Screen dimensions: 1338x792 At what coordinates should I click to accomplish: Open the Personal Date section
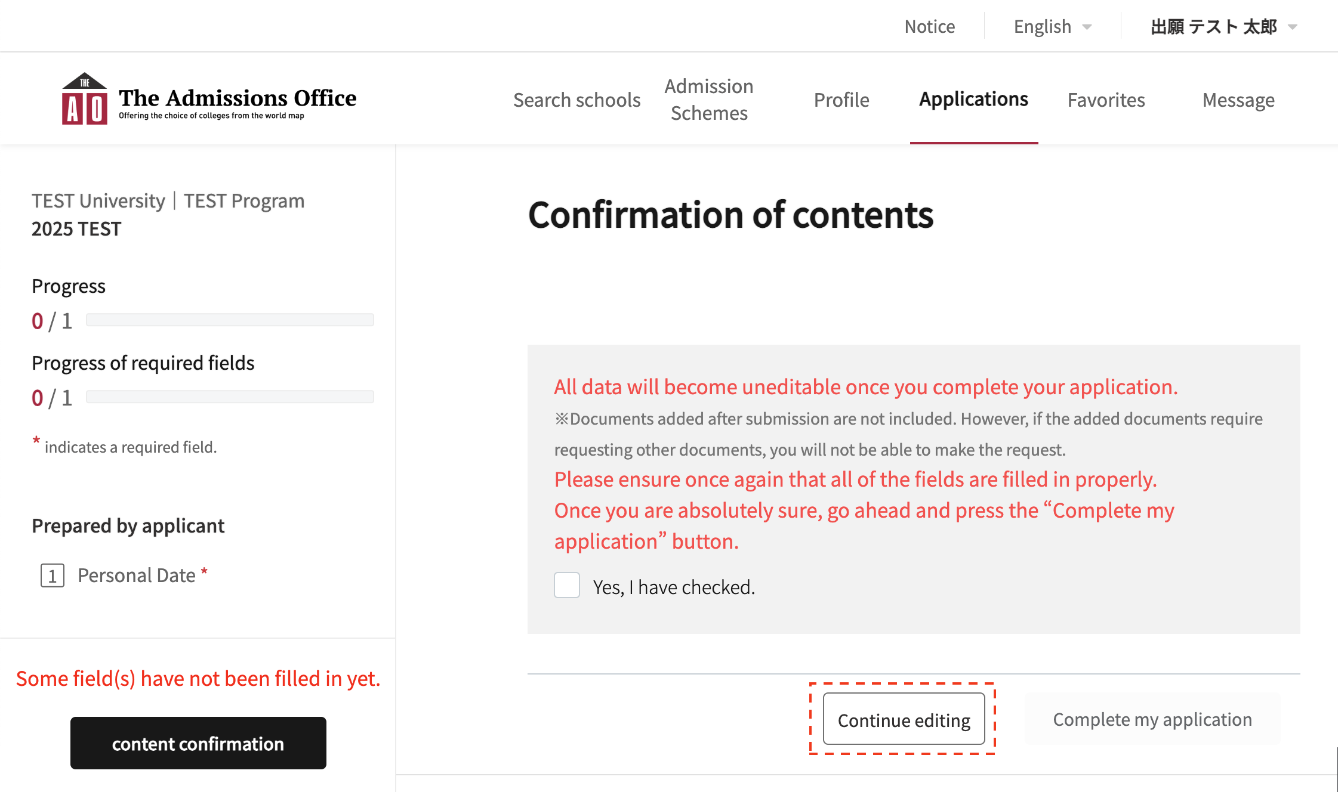pos(137,576)
